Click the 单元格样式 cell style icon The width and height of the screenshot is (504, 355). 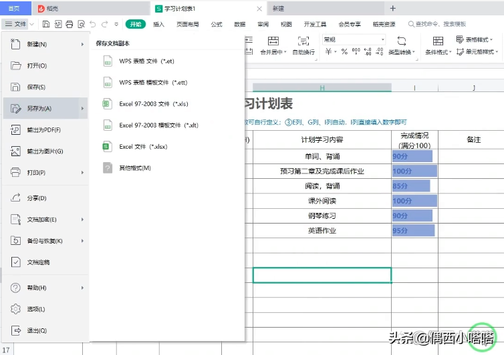click(461, 51)
